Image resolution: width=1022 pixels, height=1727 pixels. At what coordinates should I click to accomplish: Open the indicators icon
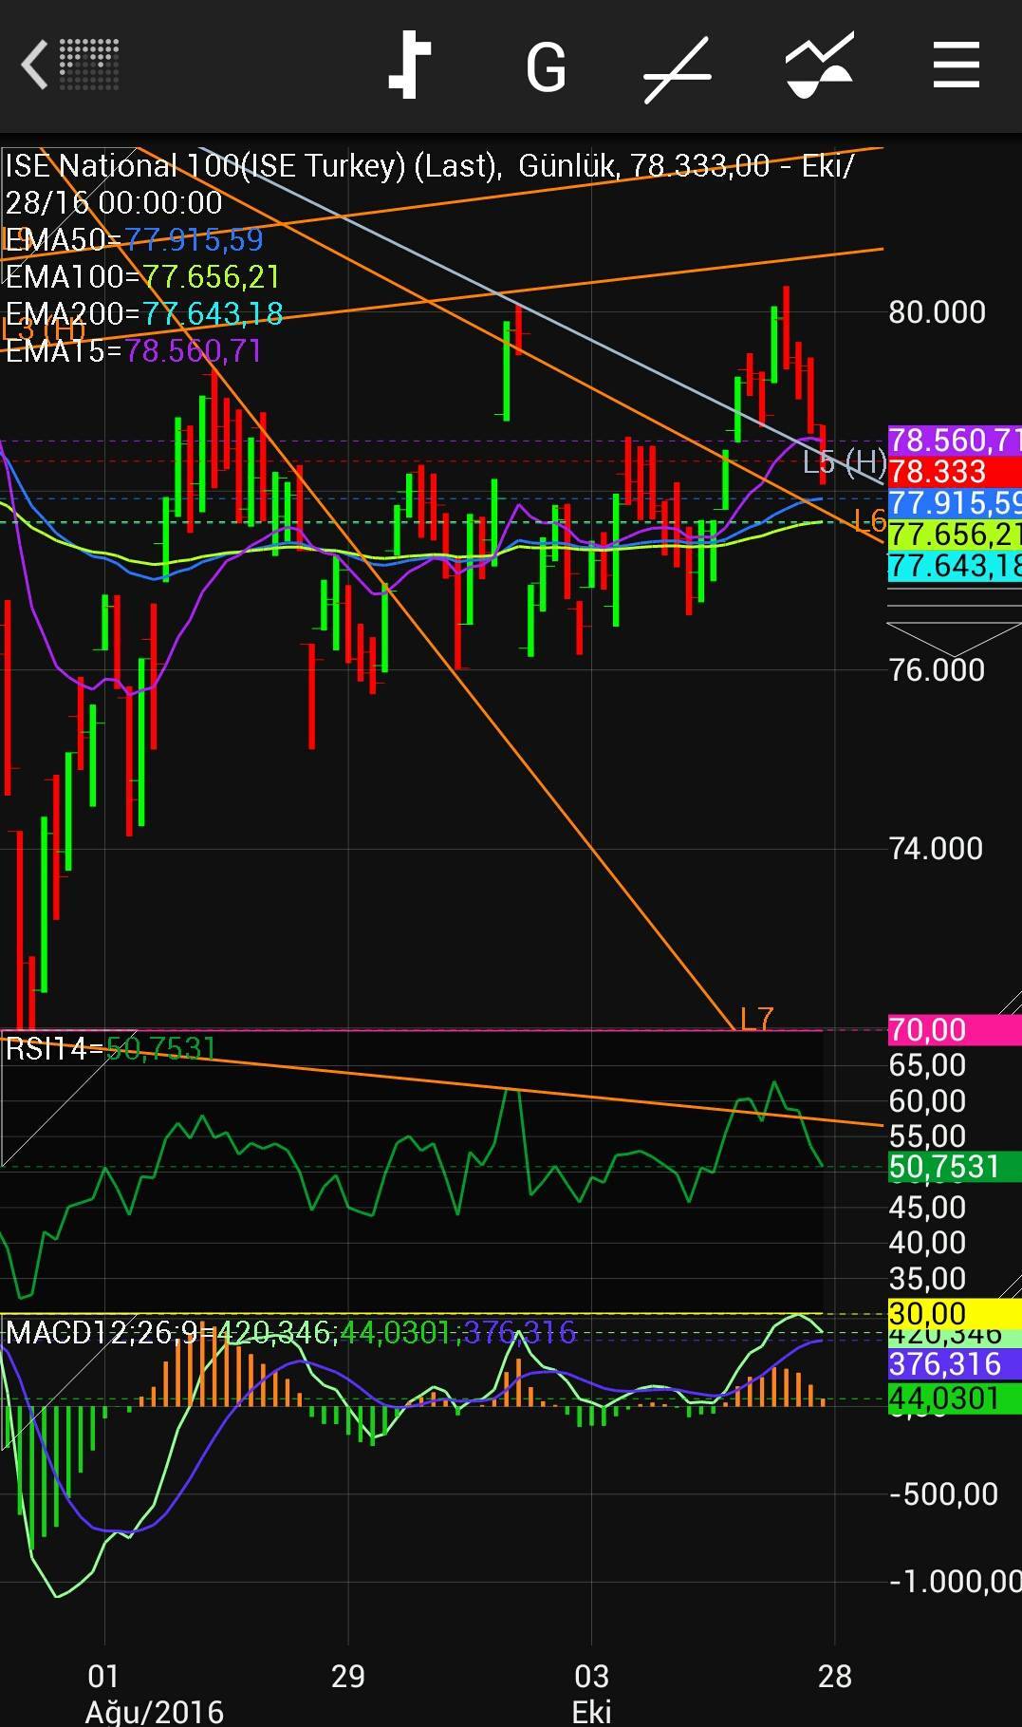(x=819, y=66)
